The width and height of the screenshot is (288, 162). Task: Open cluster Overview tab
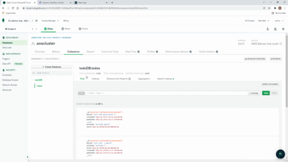pos(40,52)
